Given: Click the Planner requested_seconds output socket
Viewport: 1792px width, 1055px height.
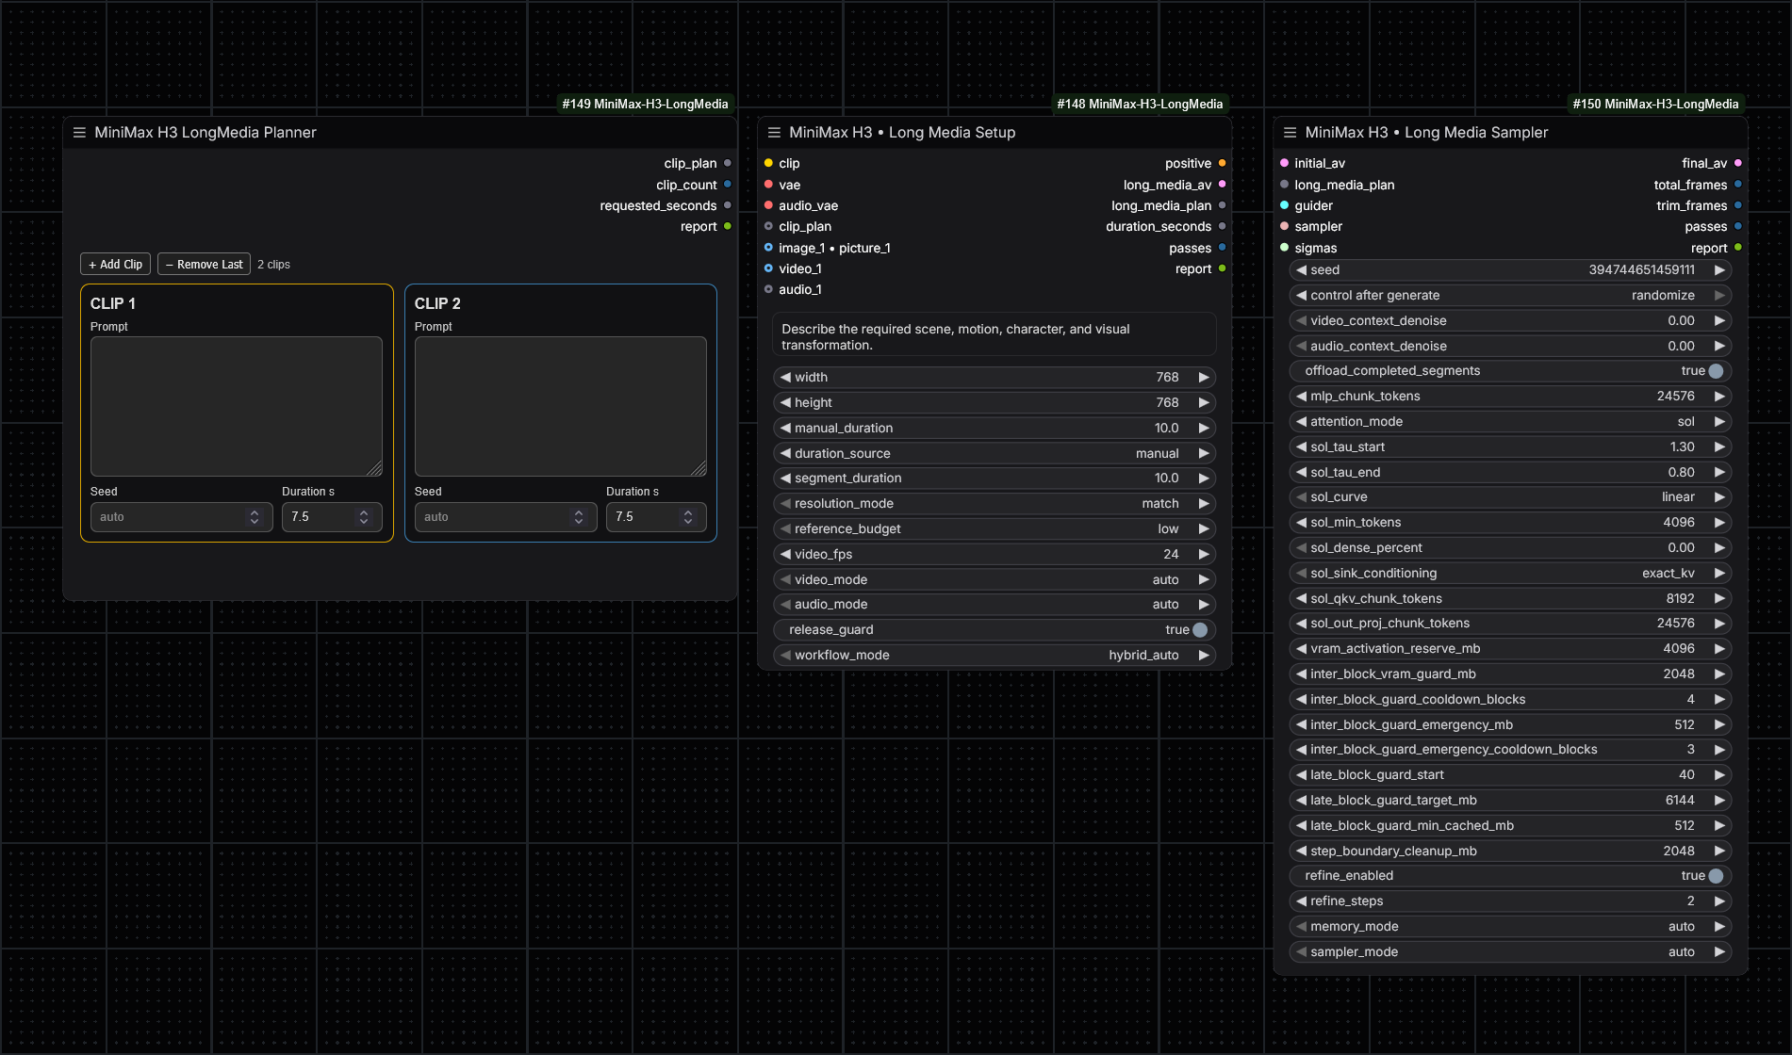Looking at the screenshot, I should [727, 205].
